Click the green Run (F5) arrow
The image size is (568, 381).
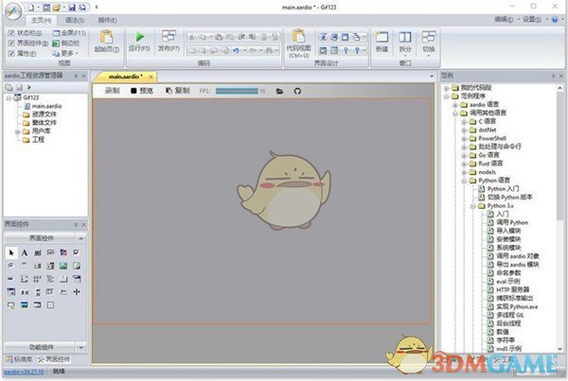(x=140, y=37)
